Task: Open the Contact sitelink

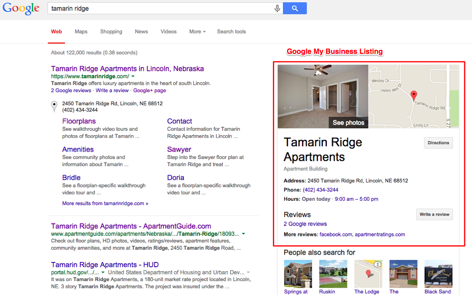Action: pyautogui.click(x=180, y=121)
